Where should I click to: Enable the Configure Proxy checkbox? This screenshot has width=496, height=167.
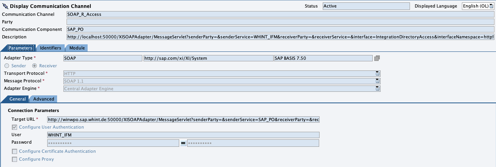pyautogui.click(x=15, y=159)
